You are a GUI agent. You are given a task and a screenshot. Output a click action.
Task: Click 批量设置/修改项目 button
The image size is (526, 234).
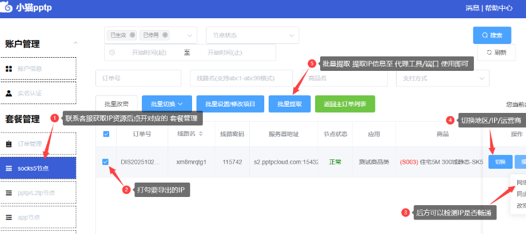click(230, 104)
